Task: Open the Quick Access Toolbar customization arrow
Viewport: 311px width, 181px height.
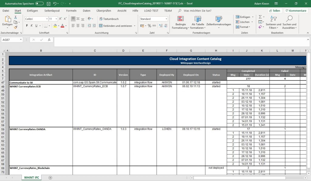Action: (x=70, y=4)
